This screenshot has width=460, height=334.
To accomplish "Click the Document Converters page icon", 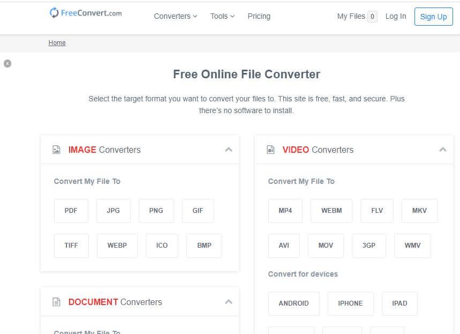I will 57,302.
